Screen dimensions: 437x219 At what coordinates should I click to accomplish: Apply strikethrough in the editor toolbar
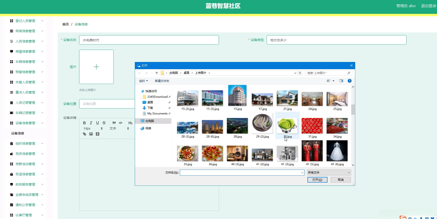pyautogui.click(x=104, y=123)
